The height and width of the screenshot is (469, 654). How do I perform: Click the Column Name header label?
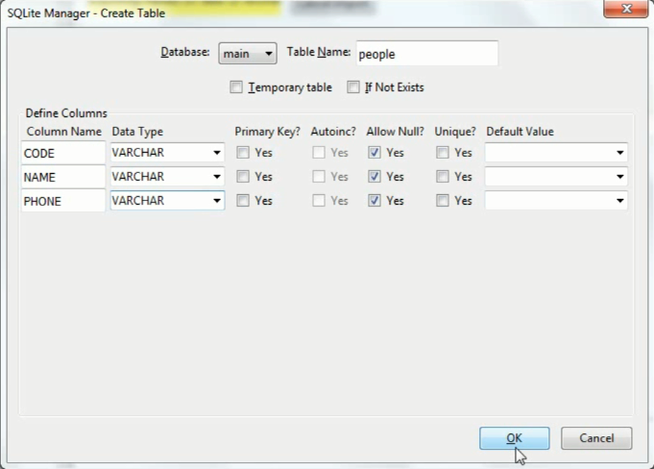pos(63,132)
